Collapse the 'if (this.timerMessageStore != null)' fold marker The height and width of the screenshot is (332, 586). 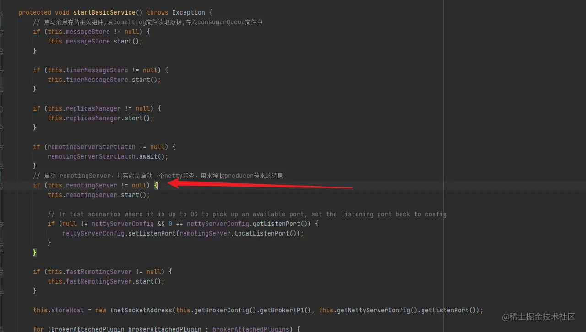(x=1, y=70)
